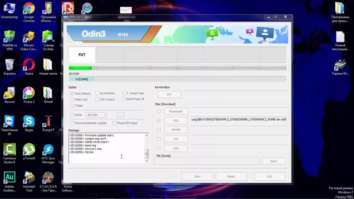The width and height of the screenshot is (354, 199).
Task: Click the CSC file button
Action: click(176, 139)
